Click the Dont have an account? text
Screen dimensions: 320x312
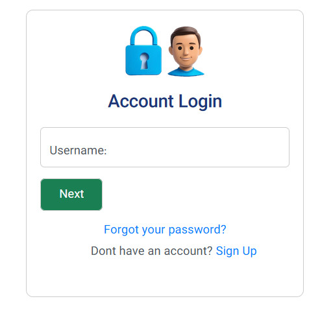(152, 251)
